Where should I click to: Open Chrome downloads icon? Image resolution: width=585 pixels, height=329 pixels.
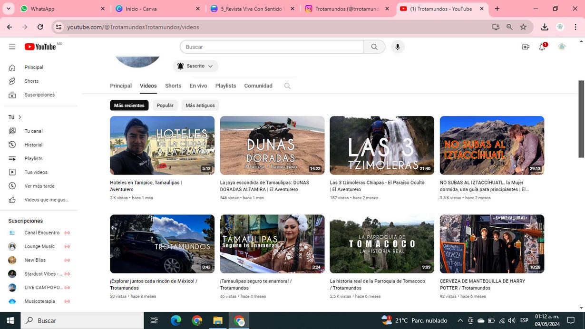pos(545,27)
